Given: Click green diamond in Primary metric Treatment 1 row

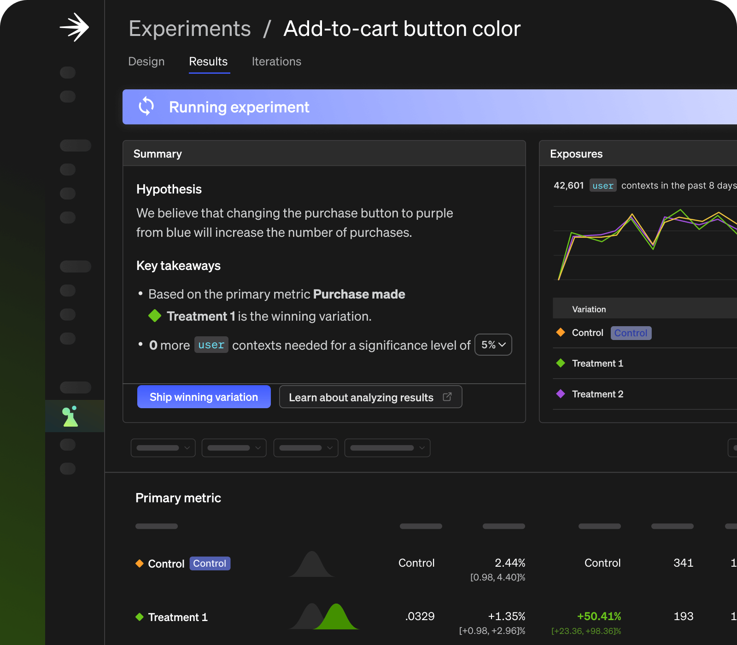Looking at the screenshot, I should (x=140, y=617).
